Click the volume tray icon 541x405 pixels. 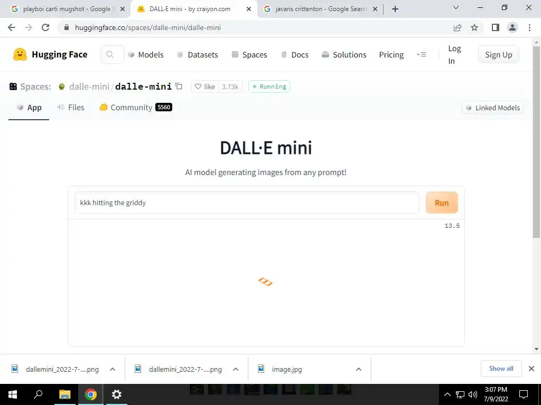click(x=473, y=394)
